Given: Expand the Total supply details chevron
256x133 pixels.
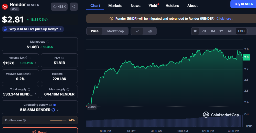Looking at the screenshot, I should coord(36,94).
